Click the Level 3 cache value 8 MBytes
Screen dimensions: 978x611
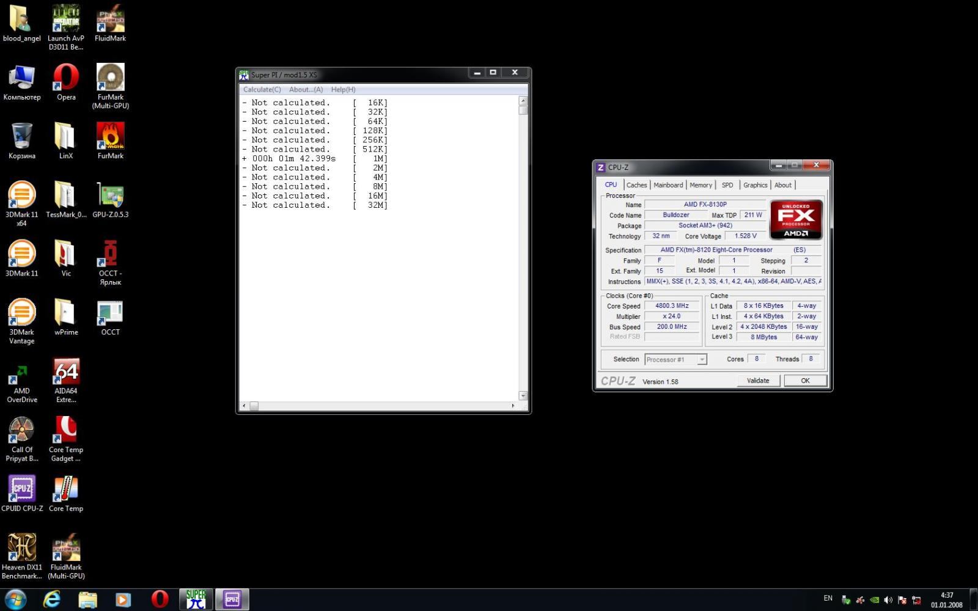click(763, 337)
